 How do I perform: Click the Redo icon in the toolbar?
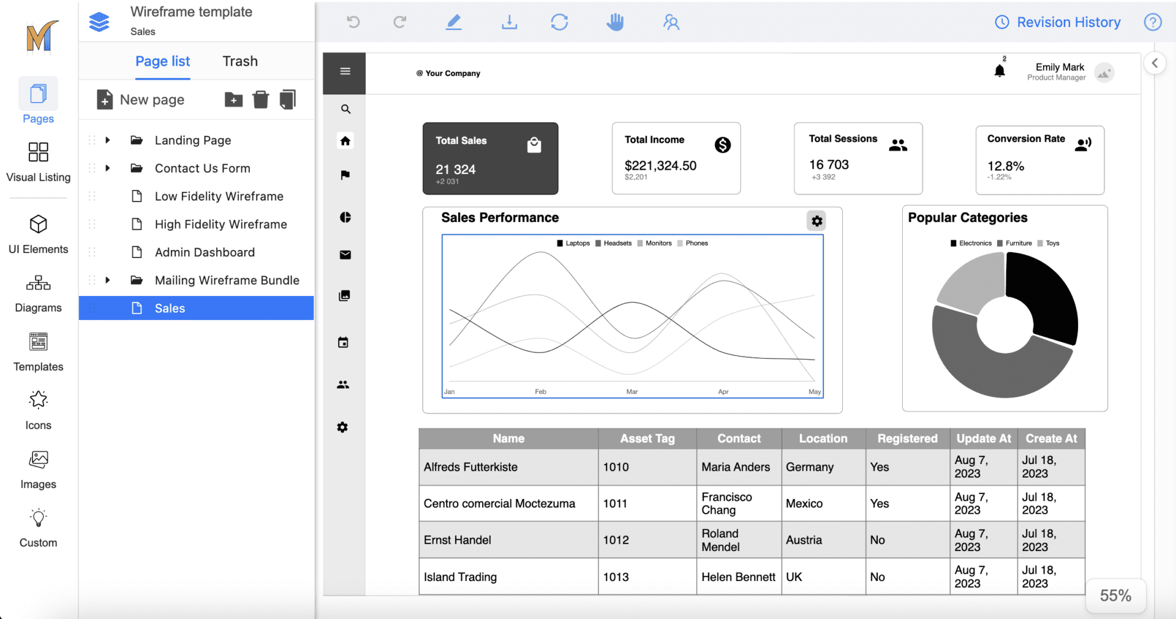pos(400,22)
